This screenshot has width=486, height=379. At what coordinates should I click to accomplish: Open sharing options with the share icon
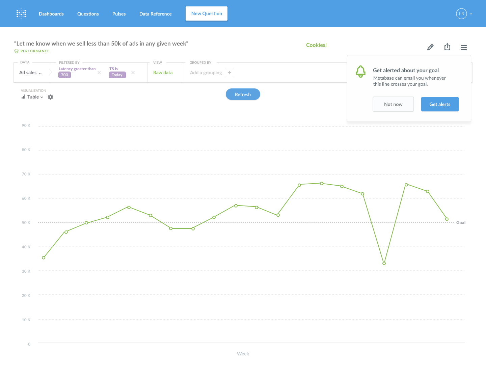tap(447, 47)
